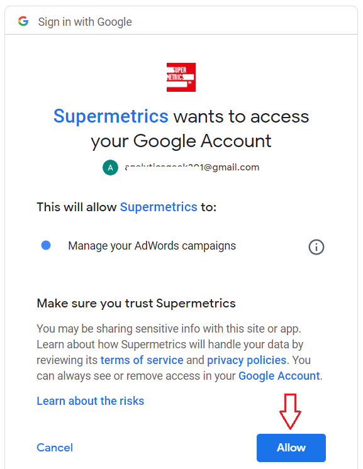Screen dimensions: 363x469
Task: Cancel the access request
Action: [55, 448]
